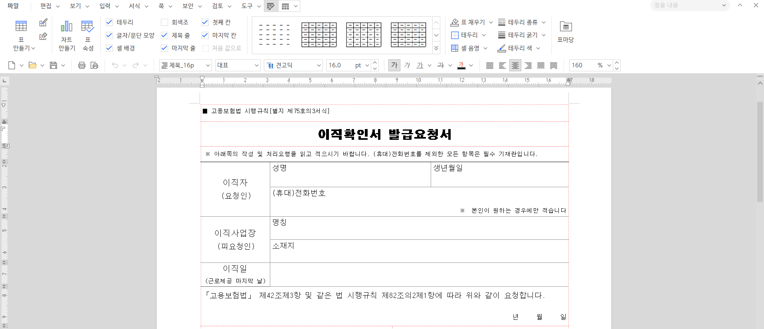Click align right icon
Image resolution: width=764 pixels, height=329 pixels.
coord(528,65)
